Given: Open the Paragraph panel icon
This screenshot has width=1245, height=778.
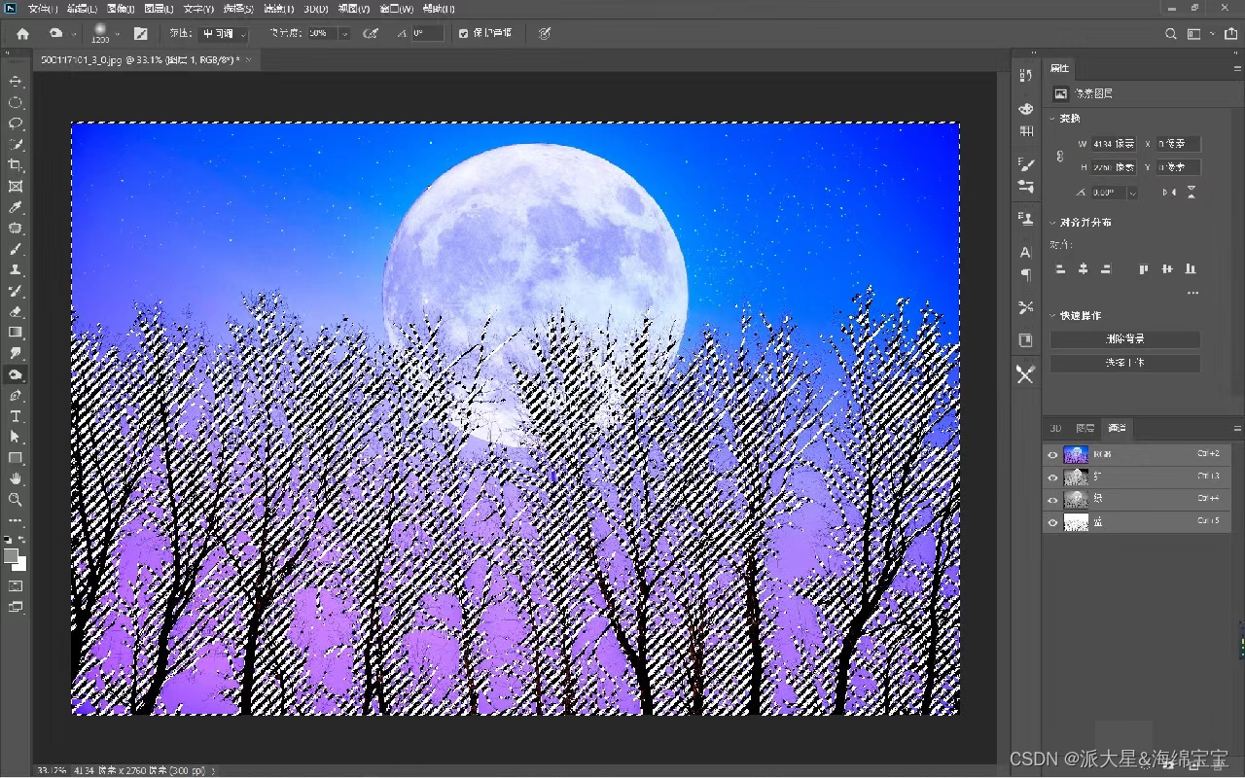Looking at the screenshot, I should tap(1025, 275).
